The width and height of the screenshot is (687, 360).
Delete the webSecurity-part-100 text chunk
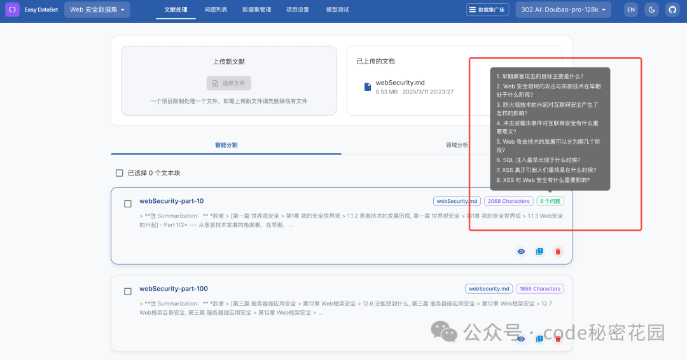[x=558, y=339]
